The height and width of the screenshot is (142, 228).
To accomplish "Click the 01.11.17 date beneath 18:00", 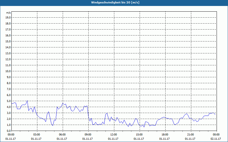I will pyautogui.click(x=164, y=139).
